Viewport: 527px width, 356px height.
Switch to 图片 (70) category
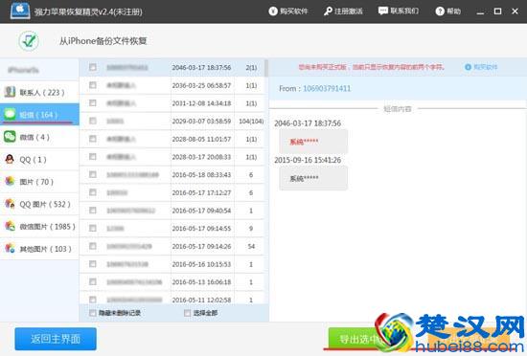pos(39,181)
